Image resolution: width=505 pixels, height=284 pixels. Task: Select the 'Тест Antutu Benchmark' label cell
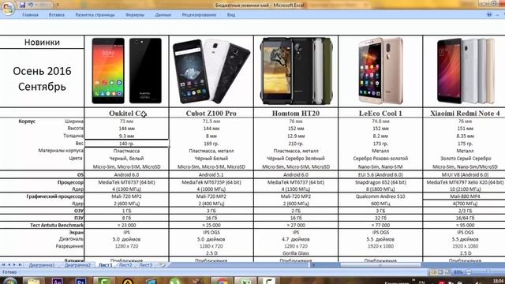point(42,225)
